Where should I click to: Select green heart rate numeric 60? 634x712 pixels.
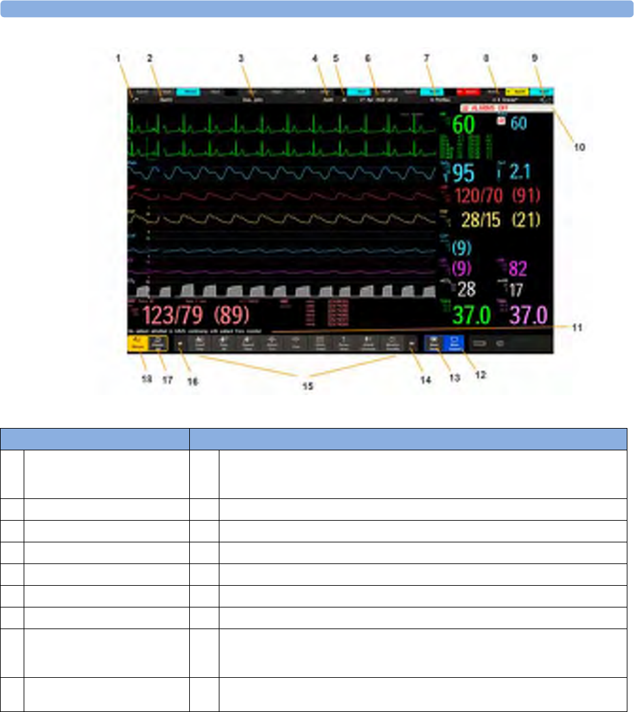pos(463,124)
